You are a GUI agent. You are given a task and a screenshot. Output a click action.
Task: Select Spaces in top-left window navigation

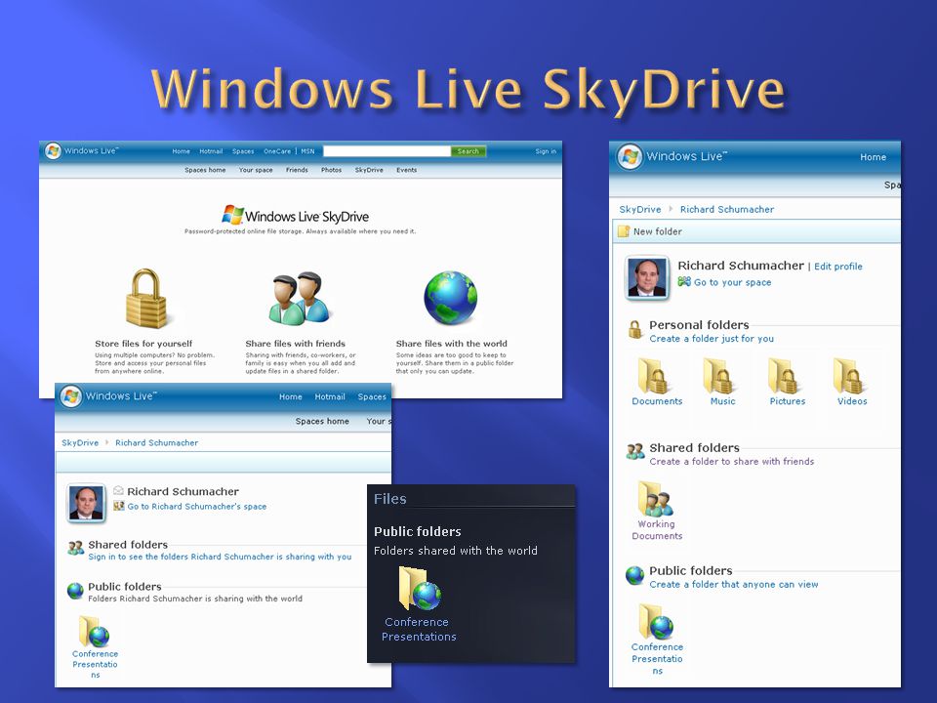243,151
